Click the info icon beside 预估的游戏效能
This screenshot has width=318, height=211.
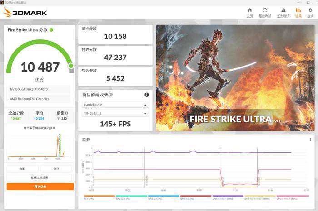coord(147,95)
